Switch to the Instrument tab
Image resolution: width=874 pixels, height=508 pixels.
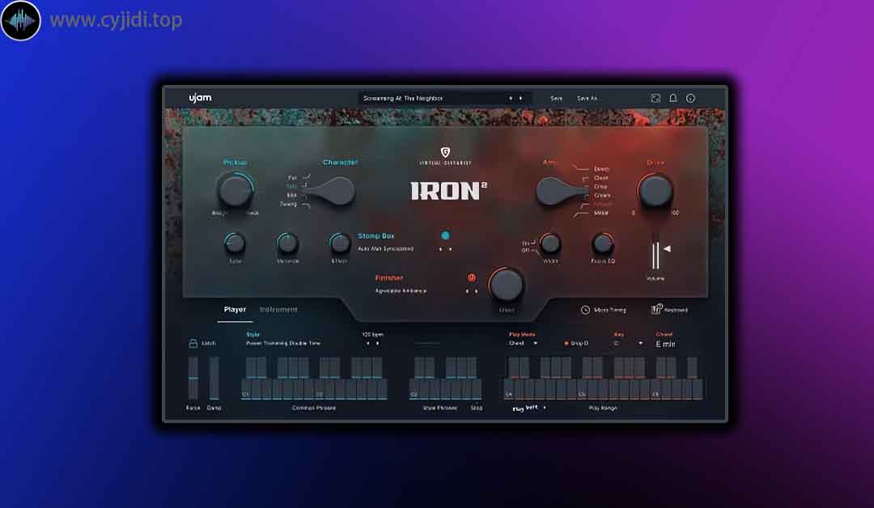pyautogui.click(x=278, y=310)
